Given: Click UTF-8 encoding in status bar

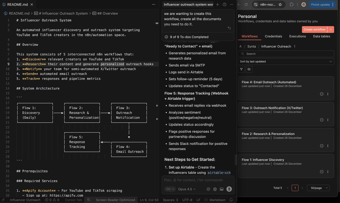Looking at the screenshot, I should click(x=187, y=200).
